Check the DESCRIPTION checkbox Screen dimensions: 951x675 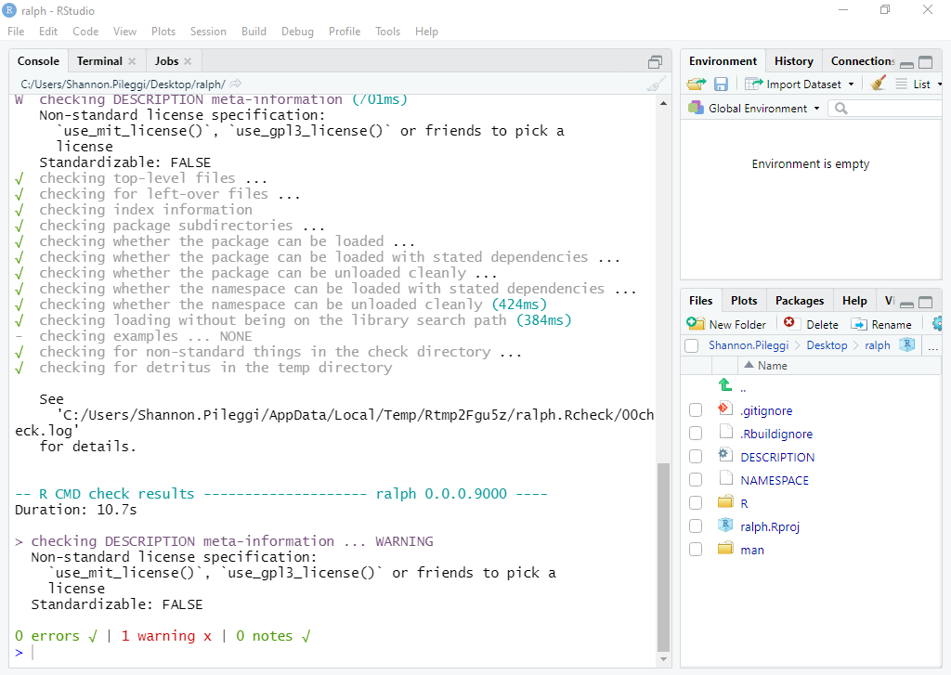coord(696,456)
